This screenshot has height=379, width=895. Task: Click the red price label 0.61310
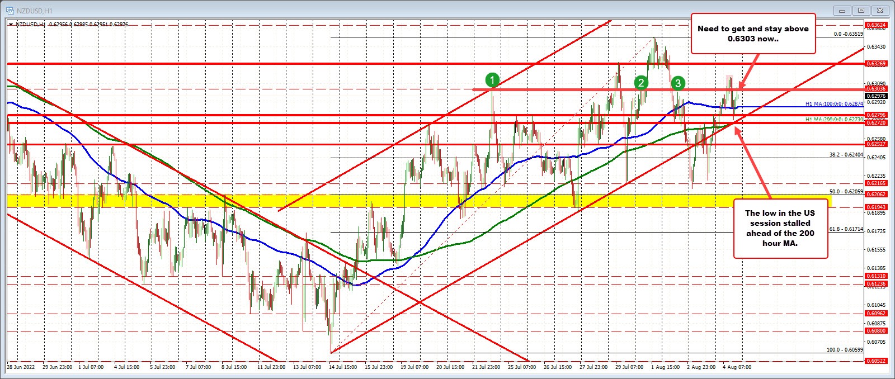(876, 276)
